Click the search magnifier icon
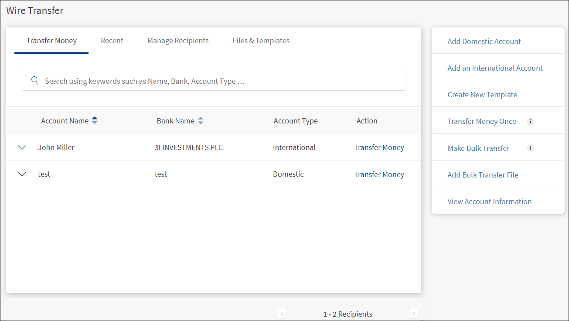This screenshot has height=321, width=569. click(35, 81)
